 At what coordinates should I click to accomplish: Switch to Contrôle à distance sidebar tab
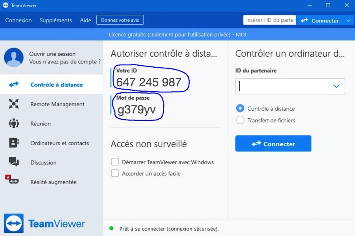coord(51,85)
